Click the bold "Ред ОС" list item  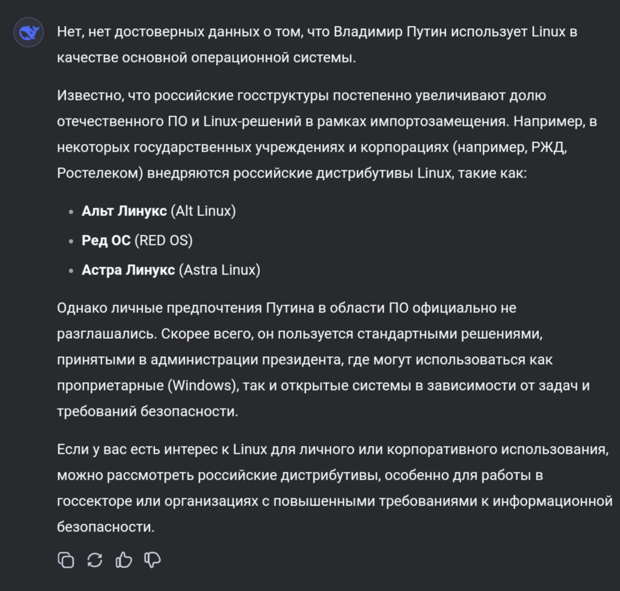pyautogui.click(x=106, y=241)
